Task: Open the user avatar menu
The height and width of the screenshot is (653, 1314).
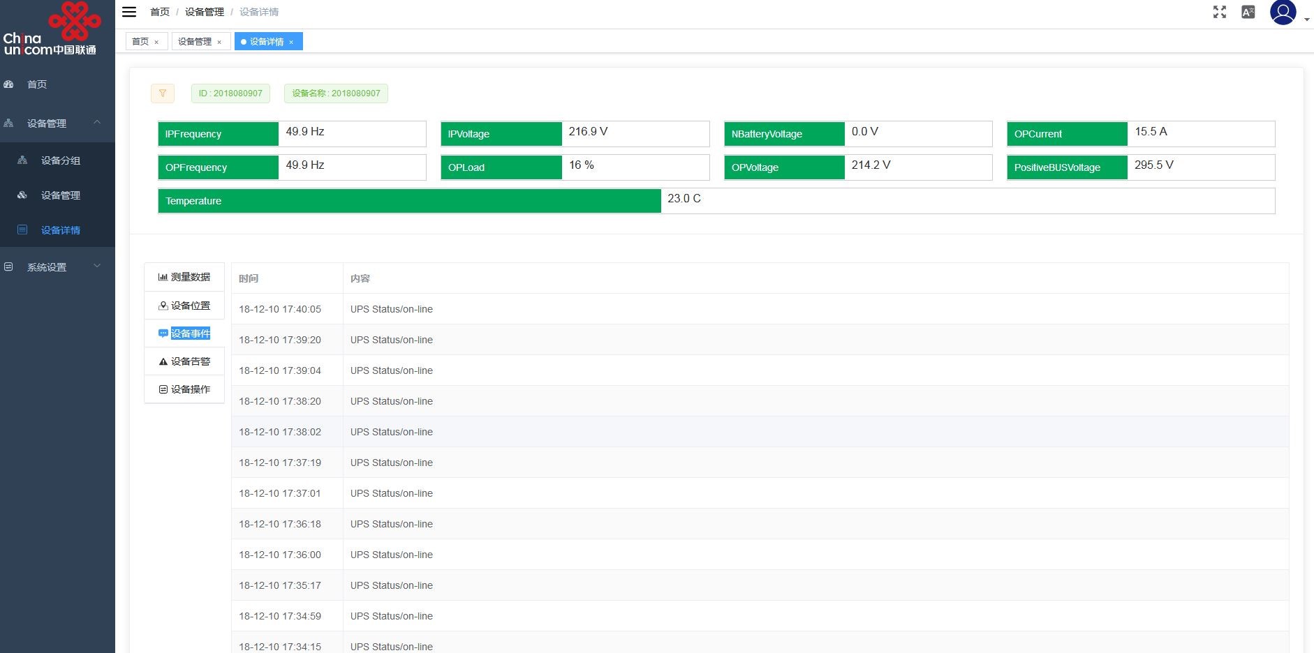Action: click(1283, 13)
